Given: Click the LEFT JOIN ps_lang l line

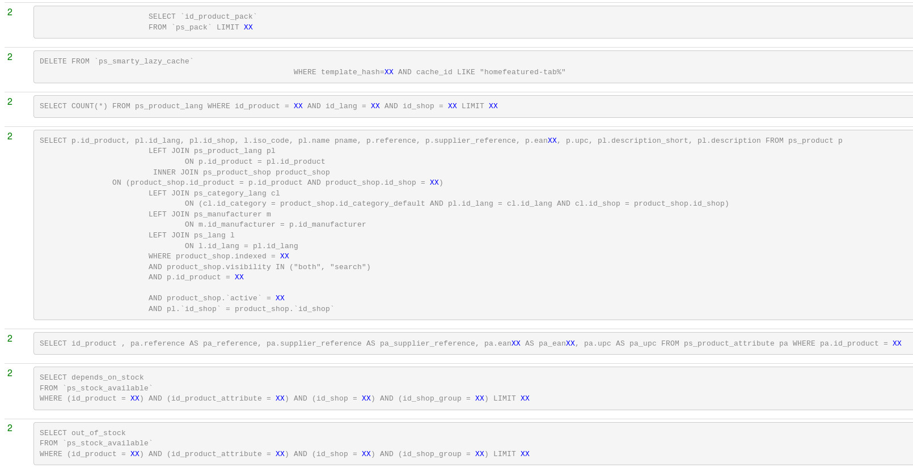Looking at the screenshot, I should tap(191, 235).
